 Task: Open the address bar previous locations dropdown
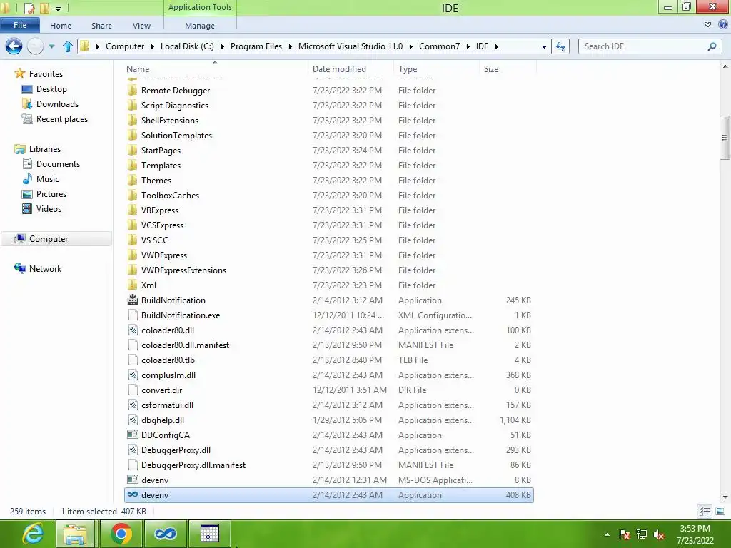click(543, 46)
